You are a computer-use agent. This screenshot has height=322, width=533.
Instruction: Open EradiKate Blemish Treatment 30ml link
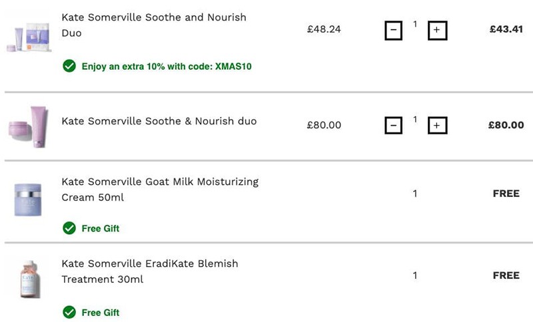(x=150, y=271)
